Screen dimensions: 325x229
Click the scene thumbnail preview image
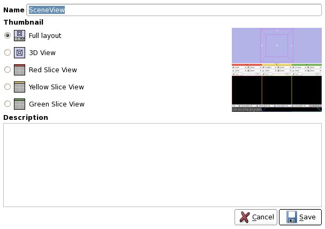coord(276,70)
